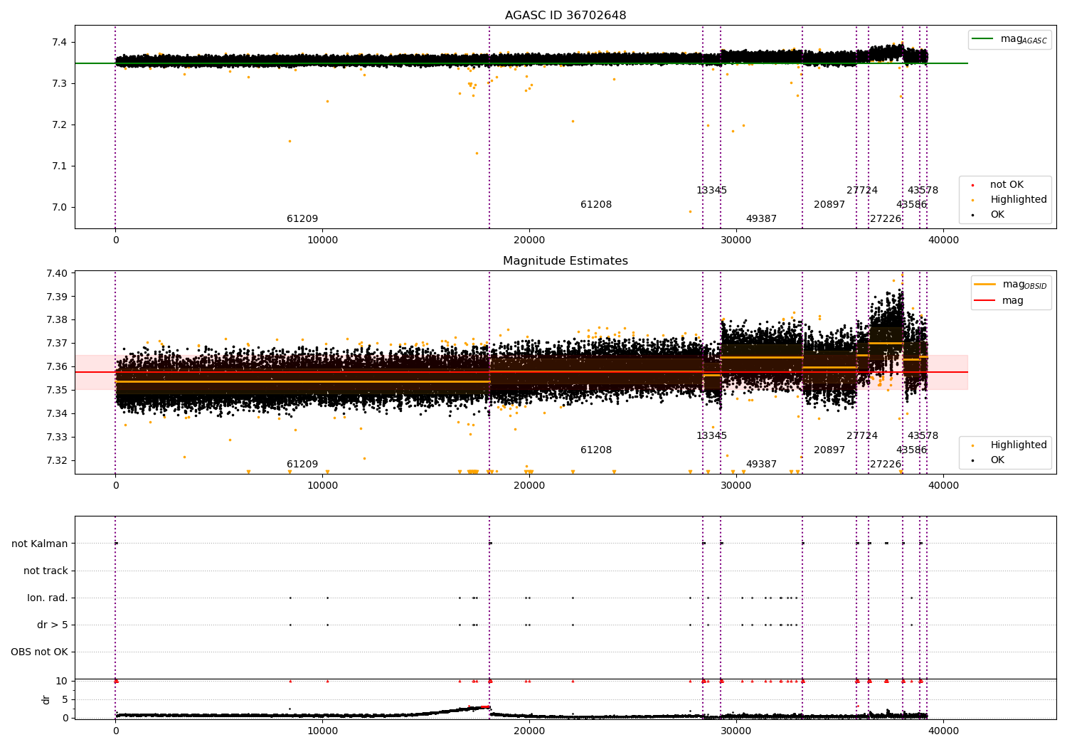This screenshot has height=747, width=1067.
Task: Click obsid label 61209 in Magnitude Estimates plot
Action: (302, 464)
